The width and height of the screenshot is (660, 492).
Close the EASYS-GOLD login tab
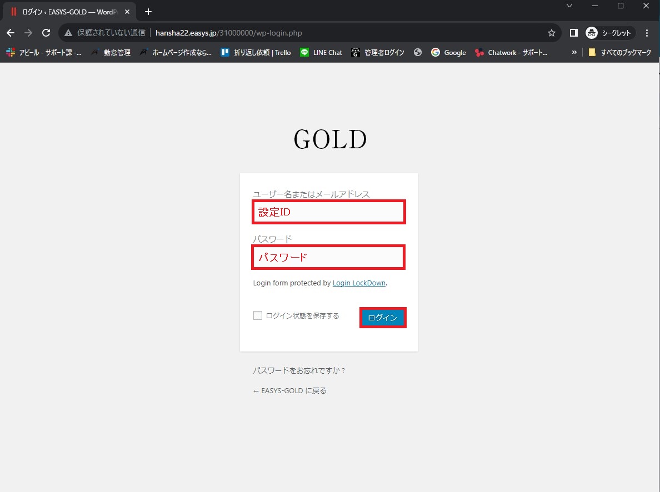127,12
